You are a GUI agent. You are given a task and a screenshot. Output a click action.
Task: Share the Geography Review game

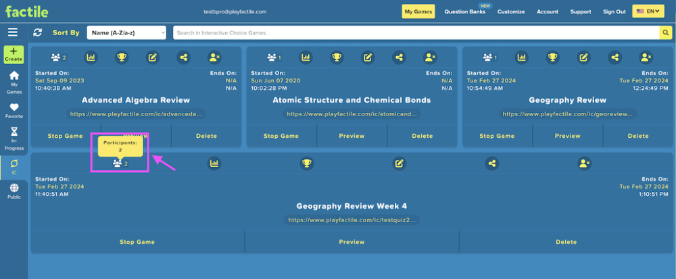pos(614,57)
